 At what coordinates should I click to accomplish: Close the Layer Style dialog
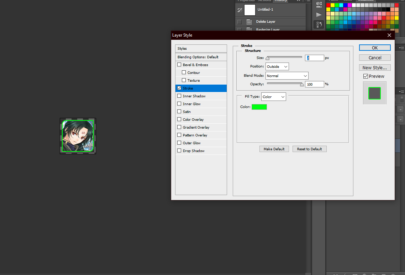point(389,35)
